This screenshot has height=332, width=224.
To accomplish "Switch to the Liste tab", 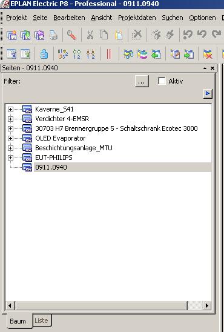I will pos(41,320).
